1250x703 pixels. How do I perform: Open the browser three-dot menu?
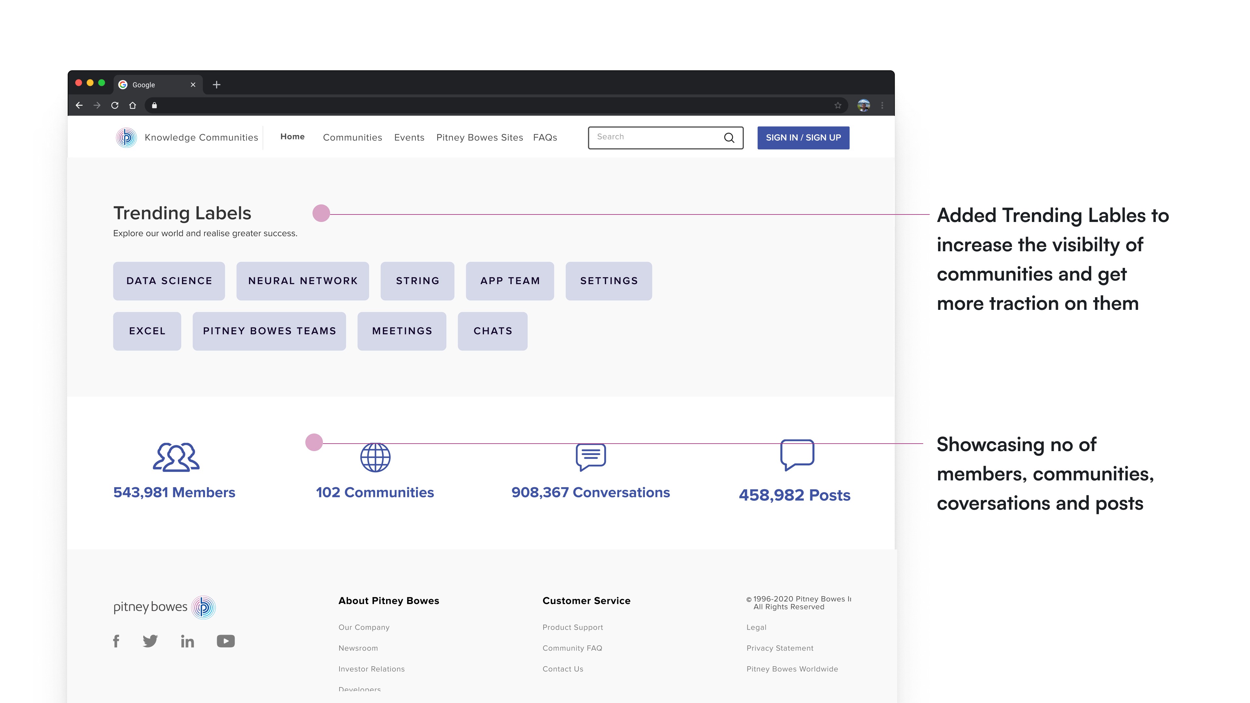click(882, 105)
